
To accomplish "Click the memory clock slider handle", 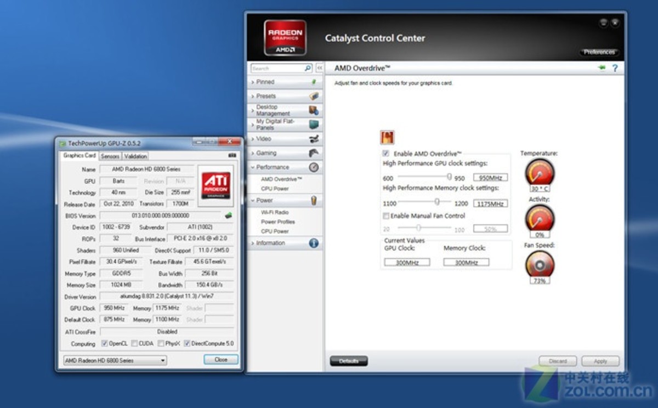I will click(x=437, y=202).
